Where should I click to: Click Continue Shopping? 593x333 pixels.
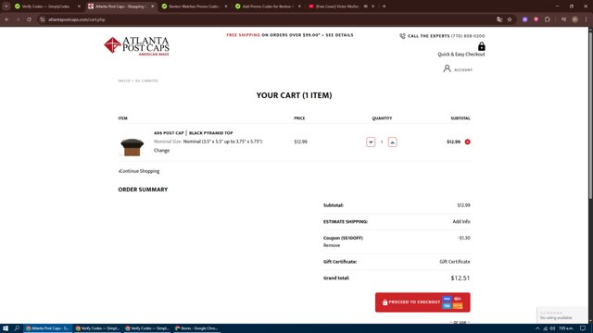(x=139, y=171)
